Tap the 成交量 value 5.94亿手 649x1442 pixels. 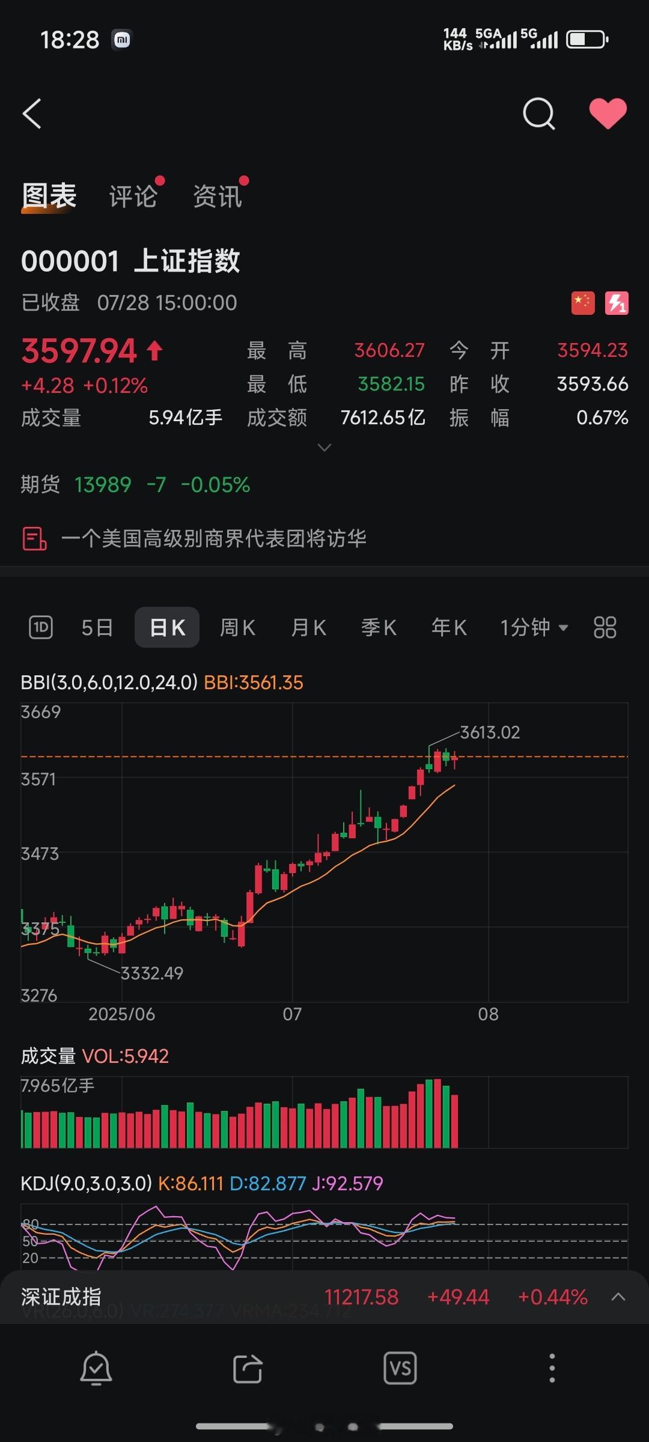tap(186, 418)
